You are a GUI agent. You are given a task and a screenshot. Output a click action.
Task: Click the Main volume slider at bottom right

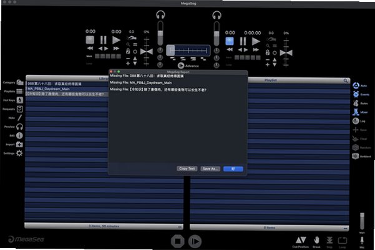(x=362, y=221)
